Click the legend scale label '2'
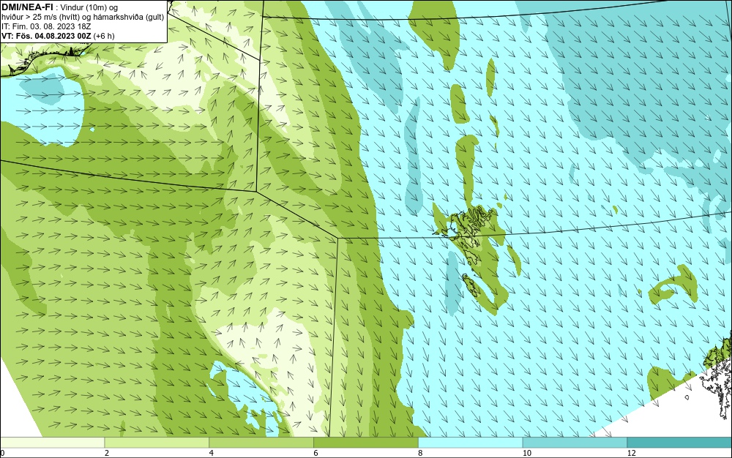 (x=107, y=453)
